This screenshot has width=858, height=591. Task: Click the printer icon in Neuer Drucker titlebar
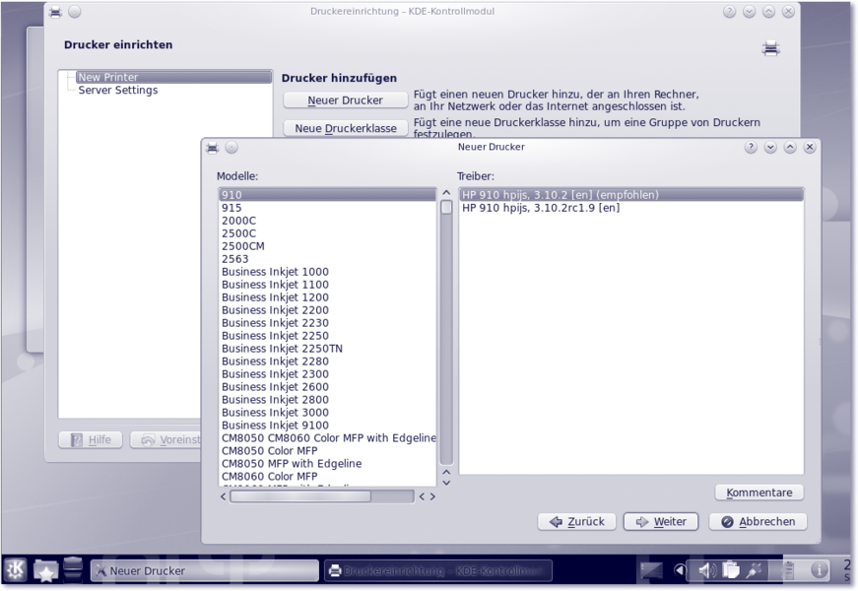[x=212, y=148]
